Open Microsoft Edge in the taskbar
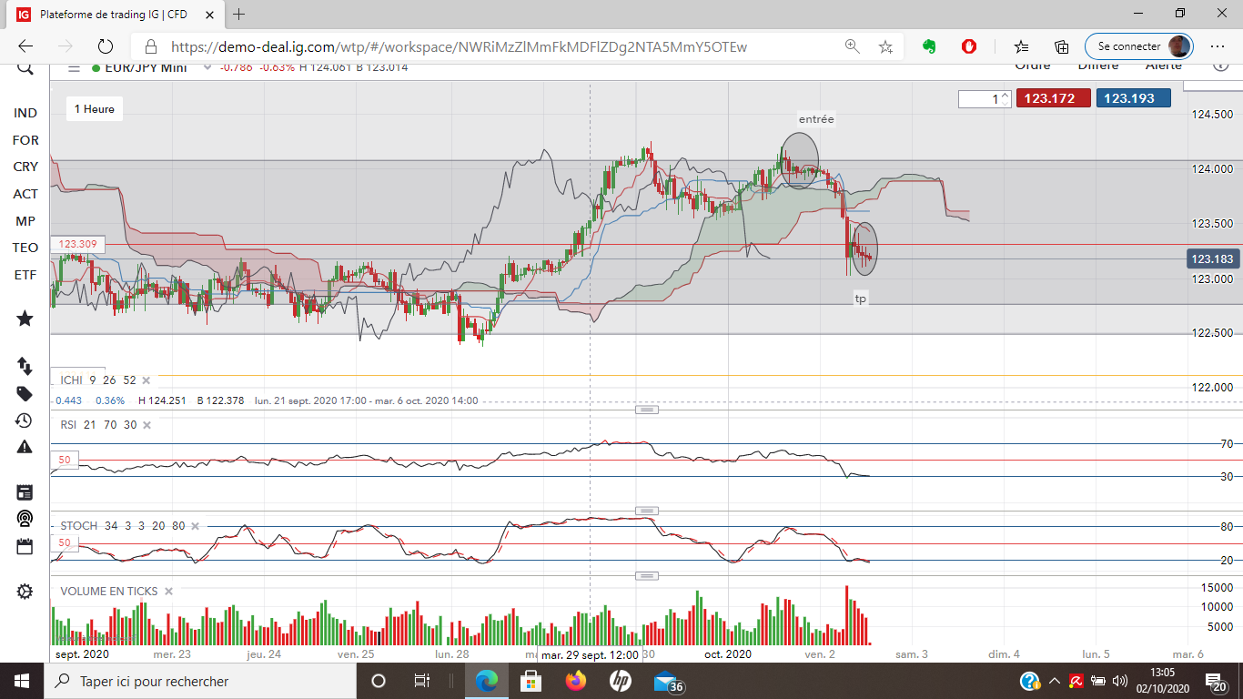Viewport: 1243px width, 699px height. click(488, 681)
